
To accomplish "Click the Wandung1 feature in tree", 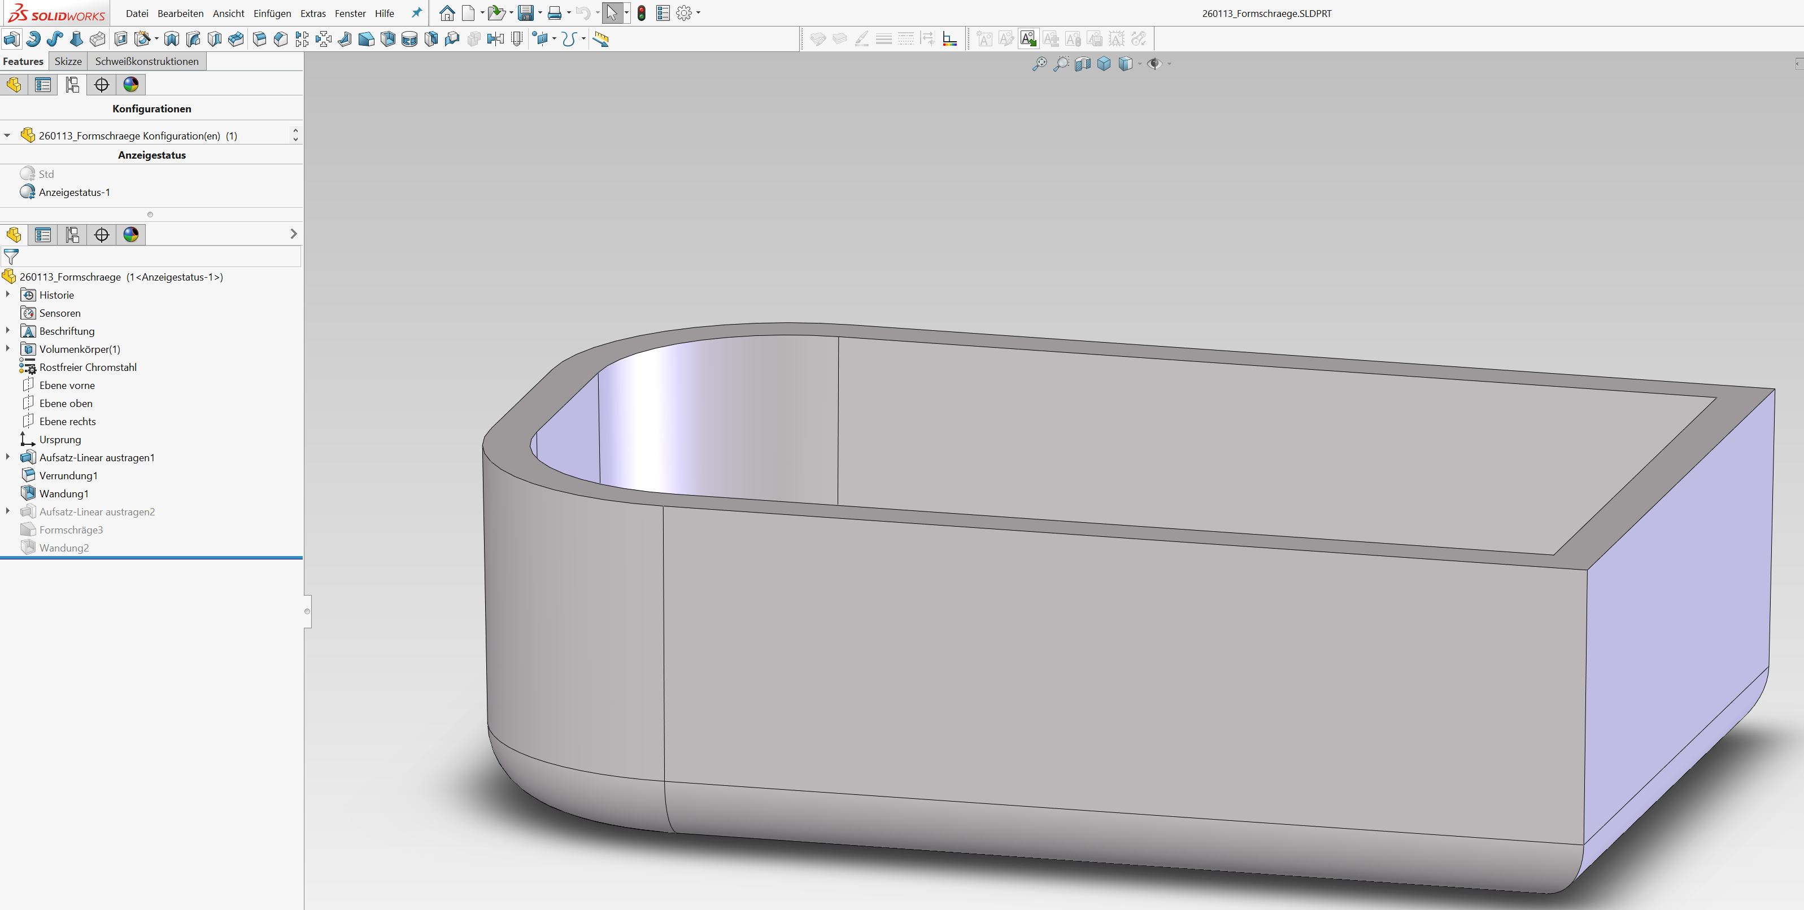I will tap(64, 493).
